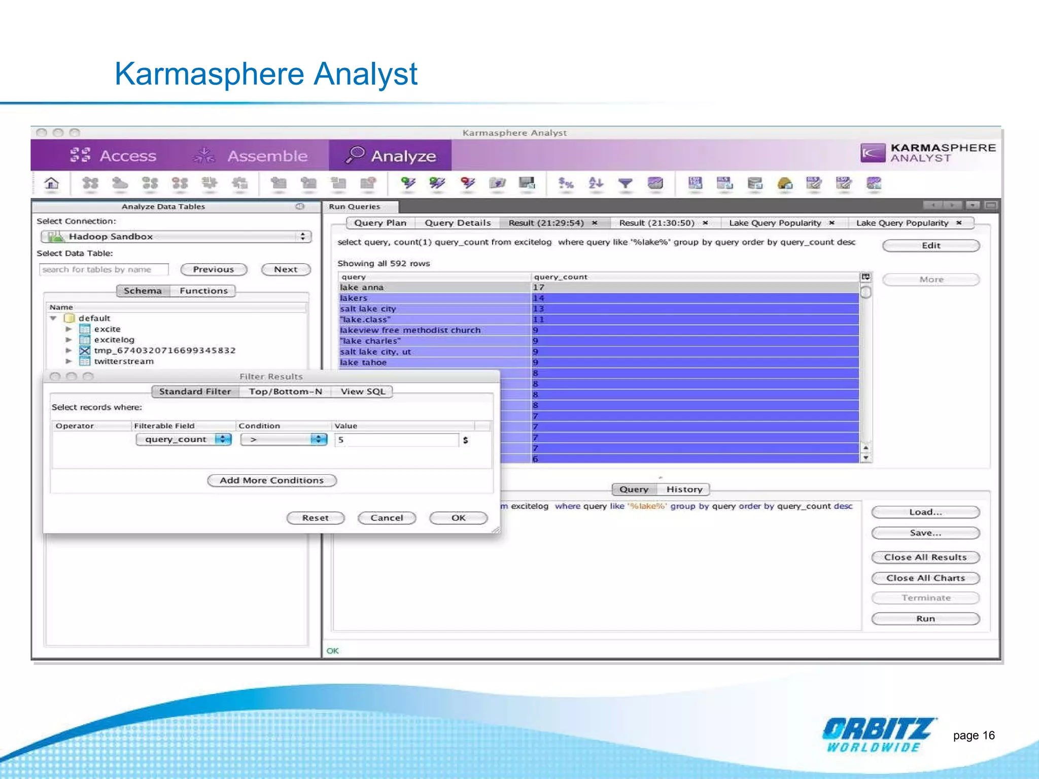Click the filter Value input field
This screenshot has height=779, width=1039.
(x=397, y=440)
